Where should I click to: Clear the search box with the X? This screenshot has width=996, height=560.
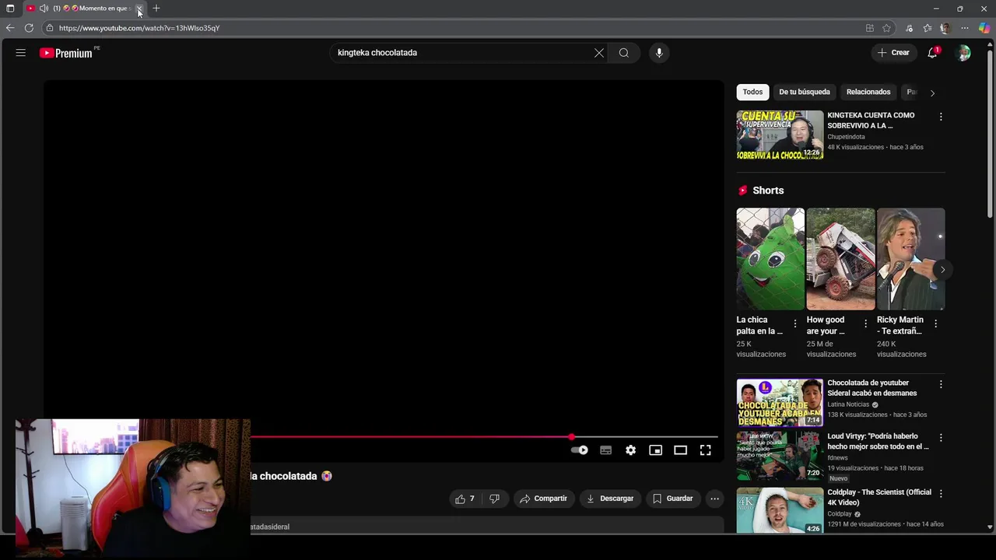point(599,53)
